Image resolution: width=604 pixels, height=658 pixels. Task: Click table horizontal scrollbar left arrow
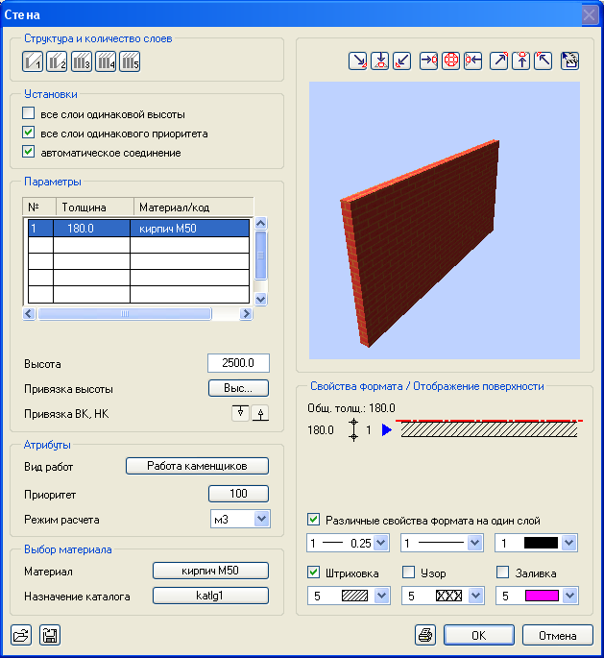tap(29, 313)
